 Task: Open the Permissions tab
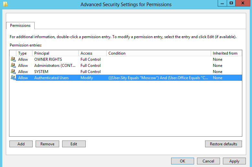pos(20,26)
